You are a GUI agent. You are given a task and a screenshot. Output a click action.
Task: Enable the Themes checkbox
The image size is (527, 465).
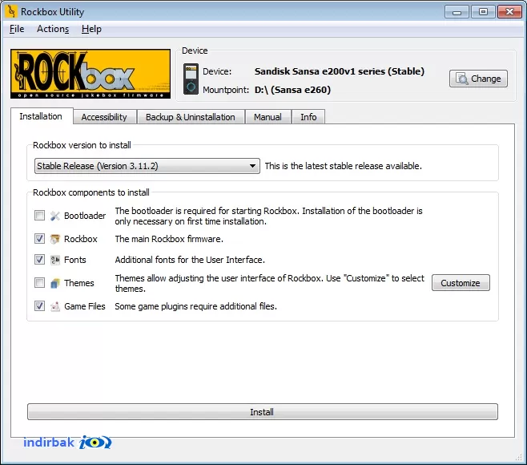point(40,283)
